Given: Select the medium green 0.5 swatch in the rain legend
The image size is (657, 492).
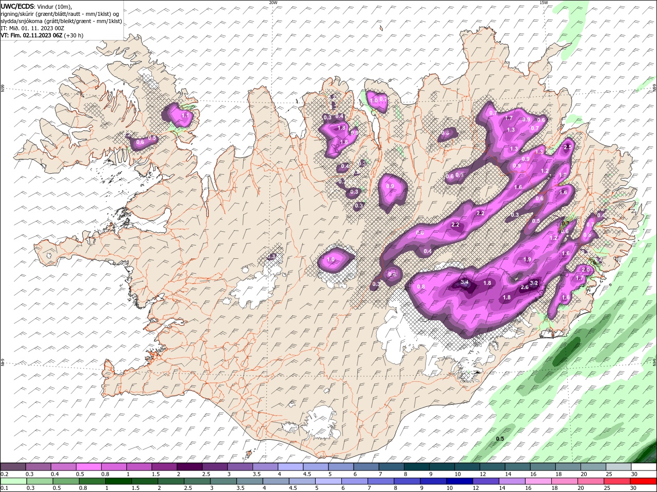Looking at the screenshot, I should point(66,481).
